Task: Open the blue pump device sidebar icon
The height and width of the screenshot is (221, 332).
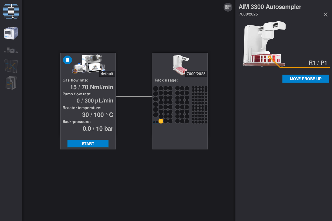Action: point(11,33)
